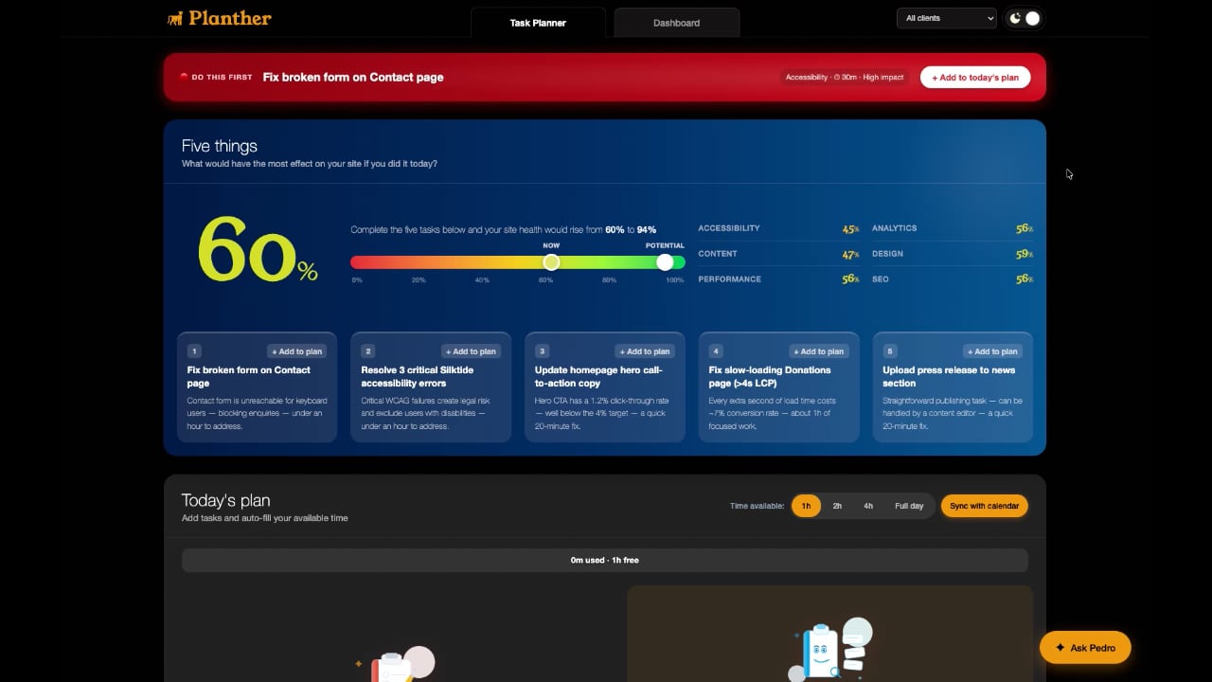Open the Ask Pedro assistant
Image resolution: width=1212 pixels, height=682 pixels.
[x=1085, y=648]
